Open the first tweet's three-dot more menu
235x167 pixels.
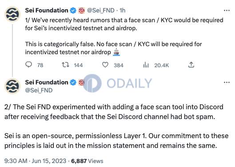pyautogui.click(x=227, y=11)
